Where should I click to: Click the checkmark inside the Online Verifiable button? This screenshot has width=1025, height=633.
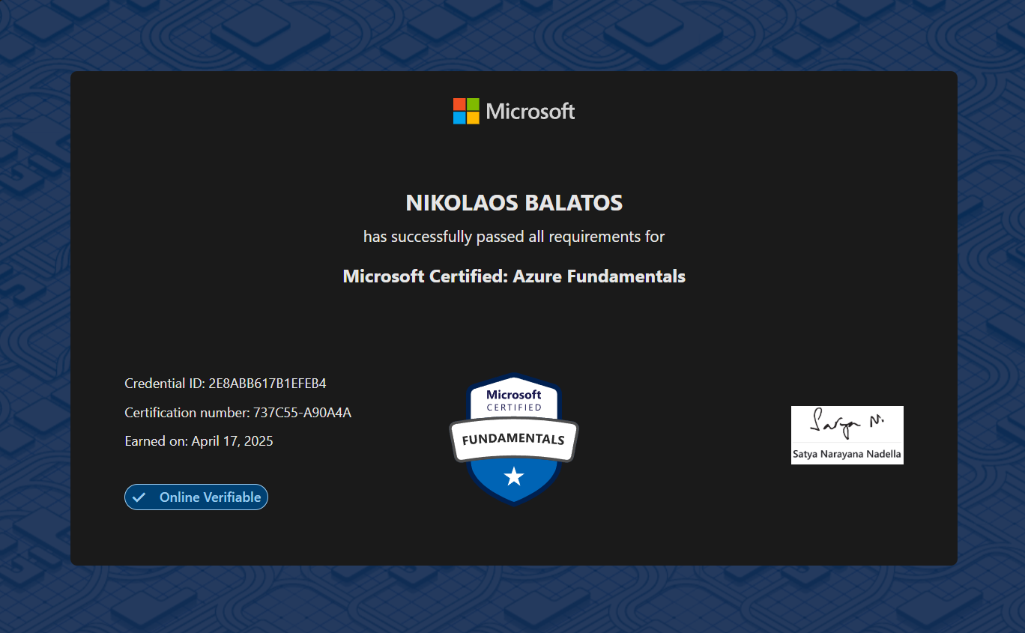coord(139,497)
